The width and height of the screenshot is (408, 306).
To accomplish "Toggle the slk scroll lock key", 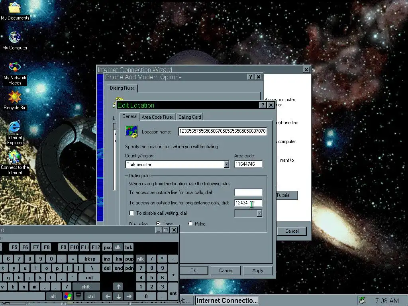I will click(x=118, y=247).
